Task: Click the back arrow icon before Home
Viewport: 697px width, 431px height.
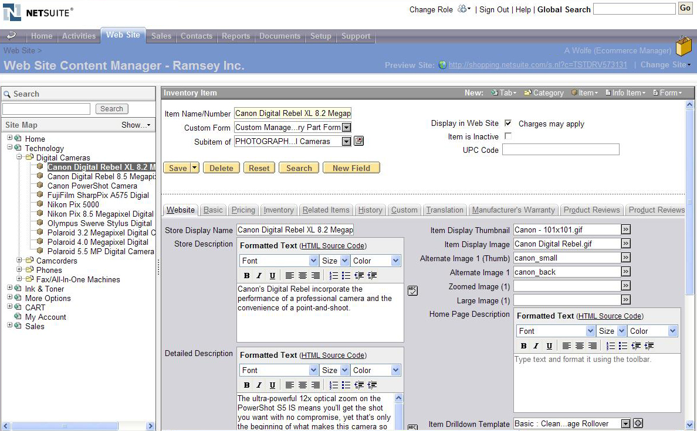Action: point(12,36)
